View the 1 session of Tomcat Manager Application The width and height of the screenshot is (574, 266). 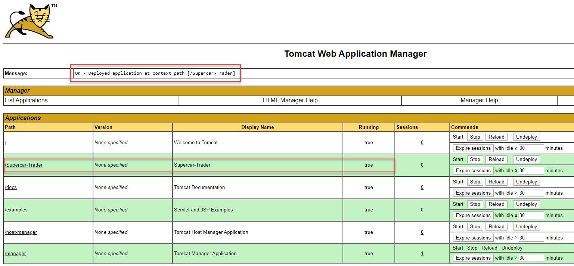coord(422,253)
